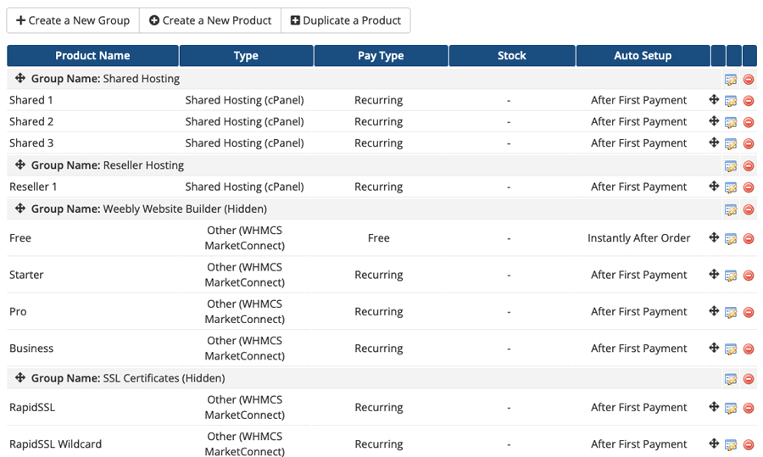The height and width of the screenshot is (457, 763).
Task: Edit the Shared 2 product
Action: (x=731, y=122)
